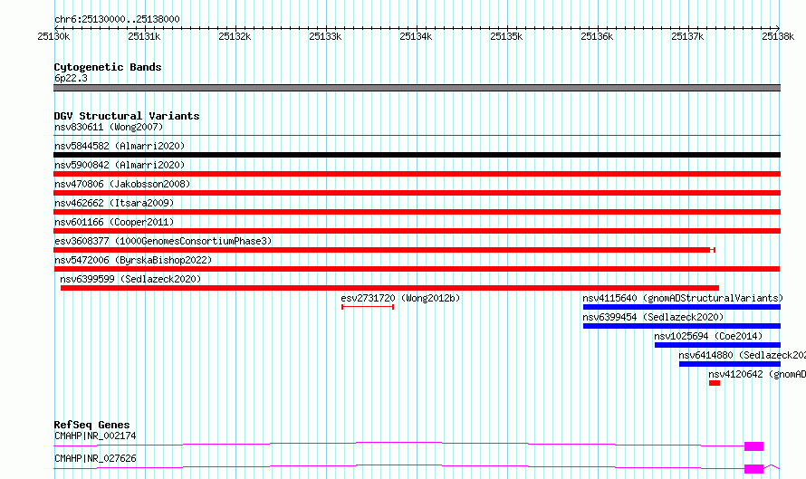Open nsv5472006 (ByrskaBishop2022) variant label
806x479 pixels.
[x=133, y=260]
